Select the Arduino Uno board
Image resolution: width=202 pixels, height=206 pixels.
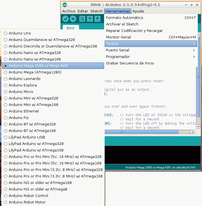(20, 33)
